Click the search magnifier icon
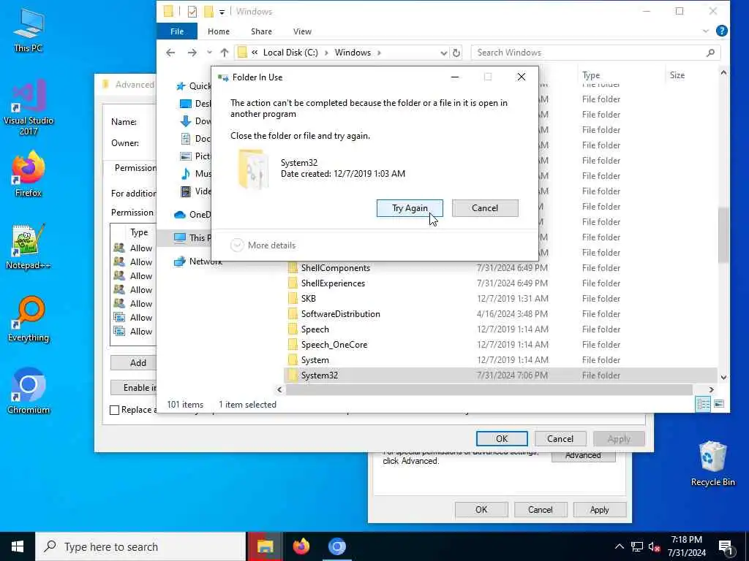The width and height of the screenshot is (749, 561). click(x=710, y=53)
